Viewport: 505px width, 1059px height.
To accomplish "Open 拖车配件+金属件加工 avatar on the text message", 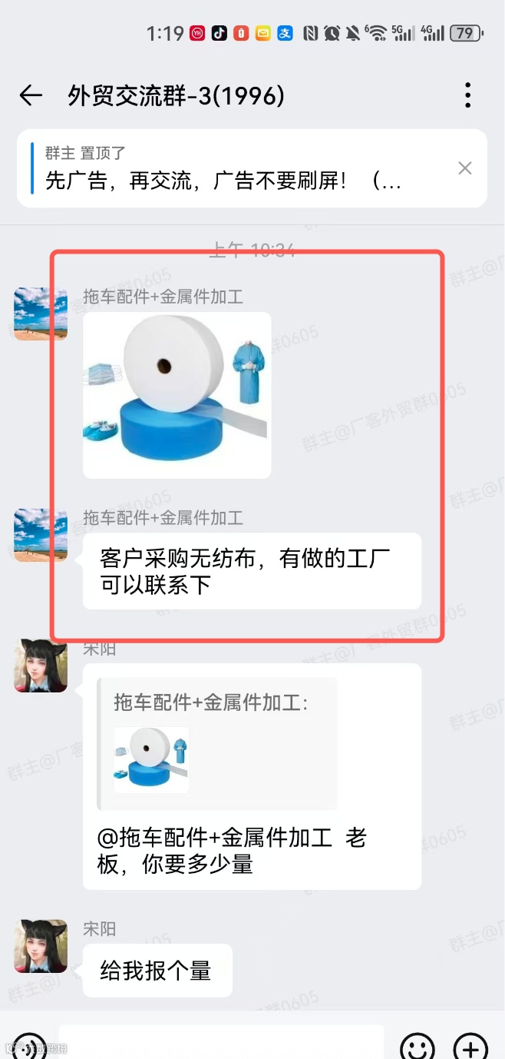I will [41, 535].
